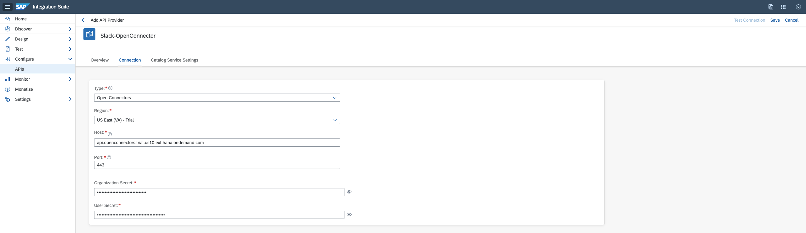Viewport: 806px width, 233px height.
Task: Click the Host field help icon
Action: [x=110, y=134]
